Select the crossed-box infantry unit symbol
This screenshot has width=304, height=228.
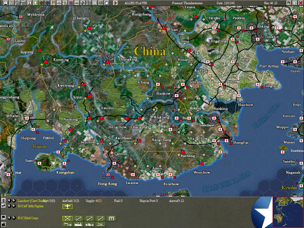coord(67,218)
